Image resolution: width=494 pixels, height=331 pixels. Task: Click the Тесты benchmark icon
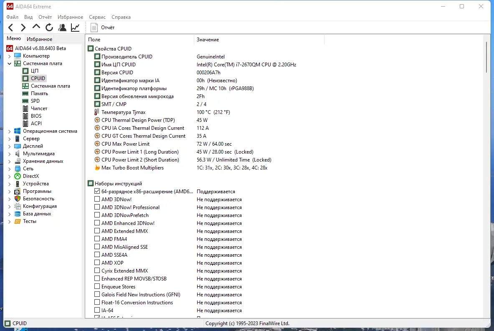click(18, 221)
